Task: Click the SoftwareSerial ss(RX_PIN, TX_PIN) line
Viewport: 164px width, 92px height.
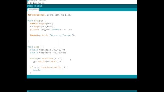Action: pyautogui.click(x=49, y=15)
